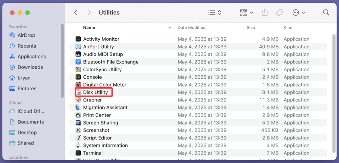Select the Bluetooth File Exchange icon
339x163 pixels.
coord(78,62)
